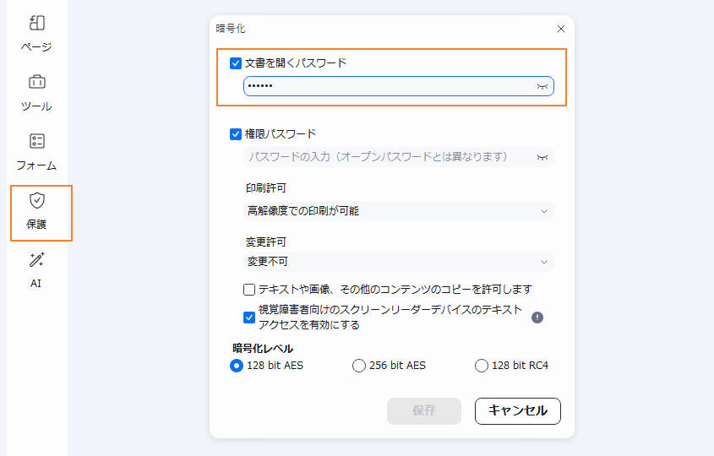714x456 pixels.
Task: Open the ページ (Page) sidebar section
Action: [x=36, y=34]
